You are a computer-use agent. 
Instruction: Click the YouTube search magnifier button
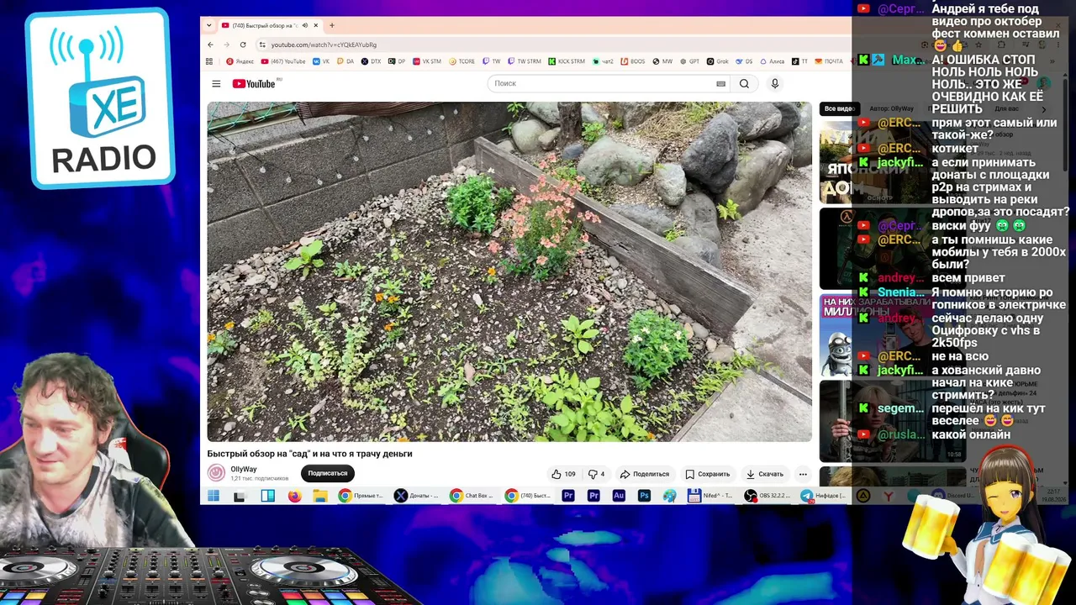(744, 84)
